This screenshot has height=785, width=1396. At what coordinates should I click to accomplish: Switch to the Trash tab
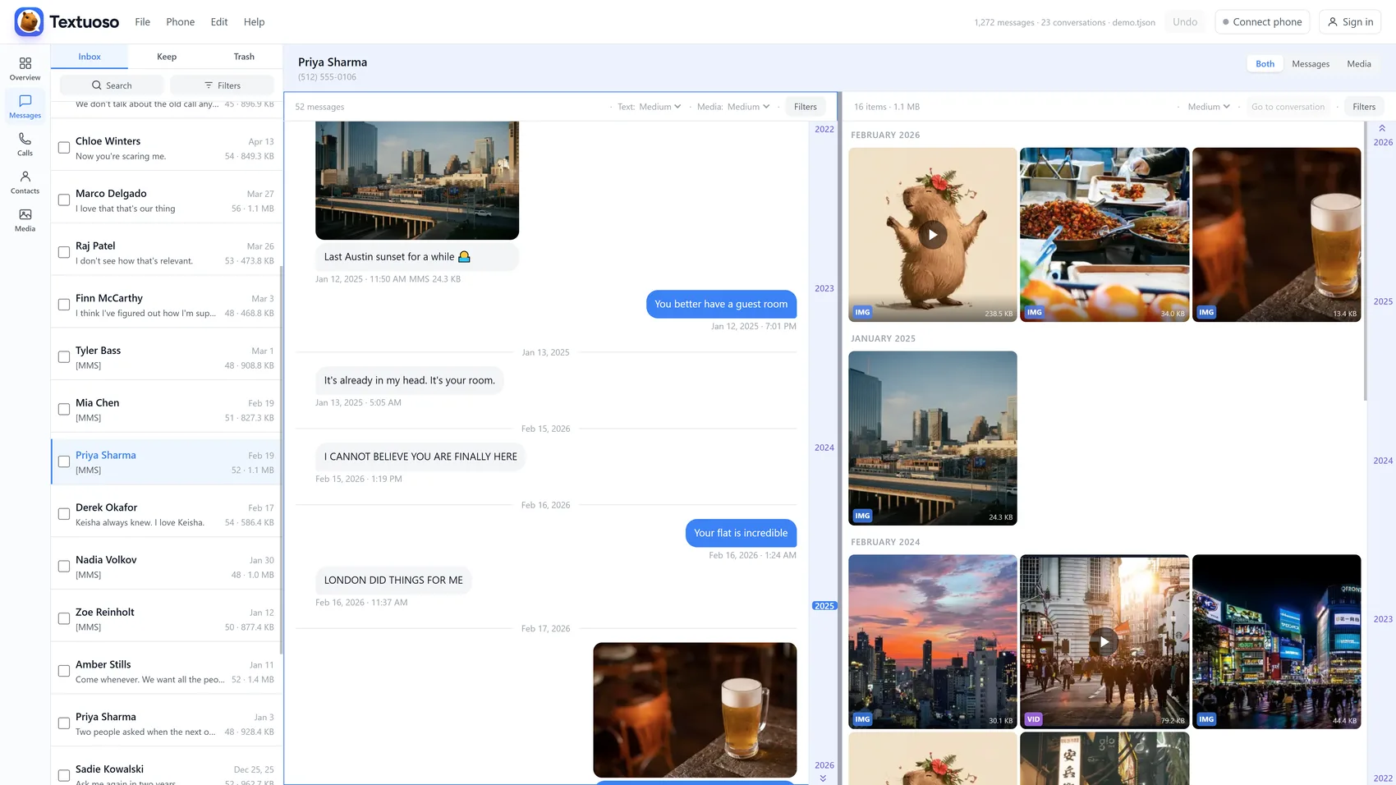coord(244,57)
